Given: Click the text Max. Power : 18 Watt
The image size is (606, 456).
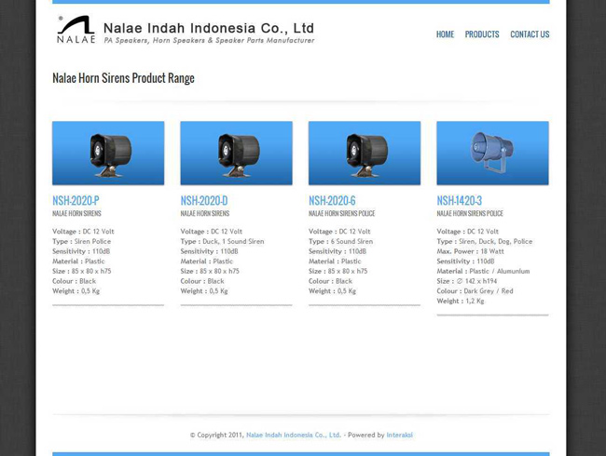Looking at the screenshot, I should point(470,251).
